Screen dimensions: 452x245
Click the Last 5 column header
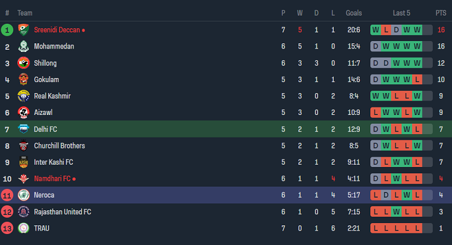click(402, 13)
